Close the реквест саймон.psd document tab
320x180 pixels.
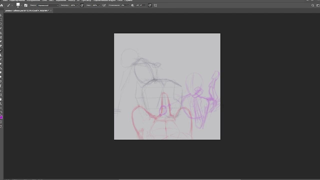pos(51,10)
